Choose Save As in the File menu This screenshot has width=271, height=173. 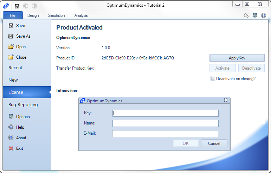coord(27,36)
